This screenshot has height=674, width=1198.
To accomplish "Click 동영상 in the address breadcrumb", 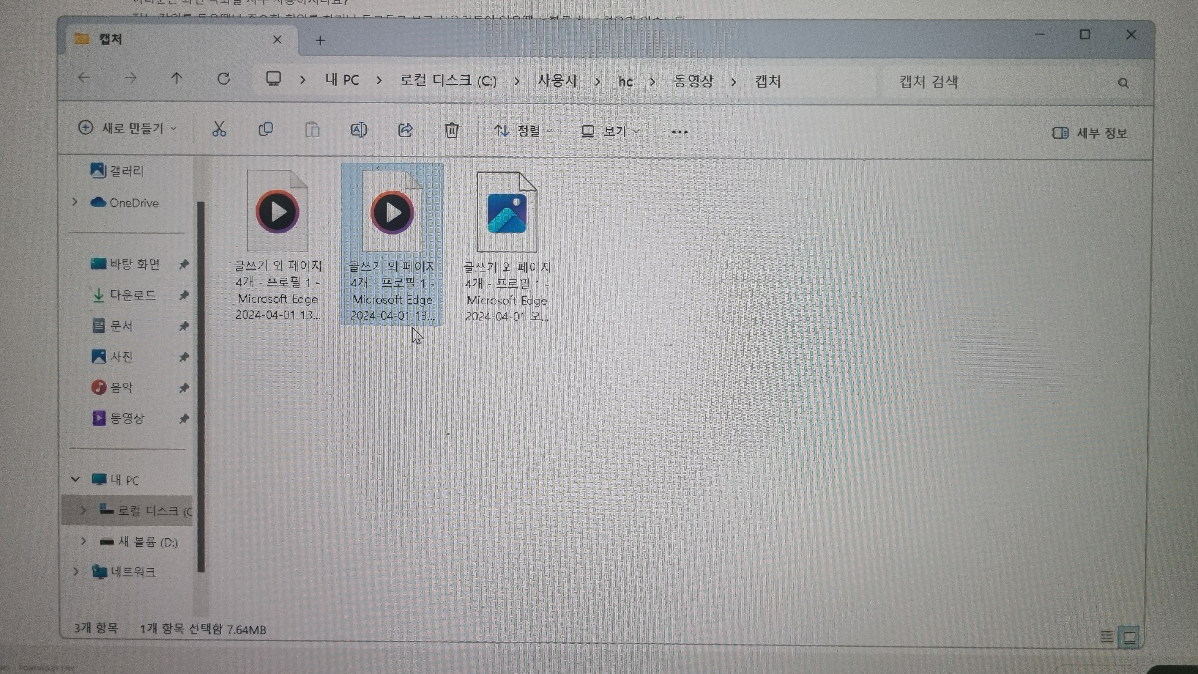I will pyautogui.click(x=693, y=81).
